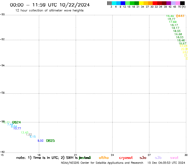
Task: Click the wave height value 18.55
Action: pyautogui.click(x=177, y=31)
